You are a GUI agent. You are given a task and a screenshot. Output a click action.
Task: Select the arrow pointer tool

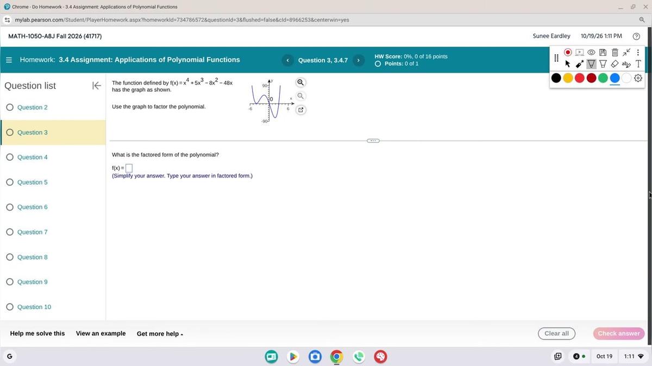click(x=568, y=64)
